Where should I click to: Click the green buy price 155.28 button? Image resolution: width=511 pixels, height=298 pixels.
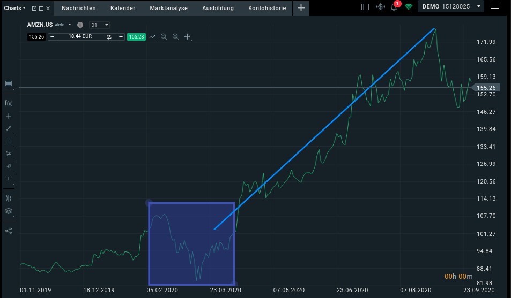[136, 37]
